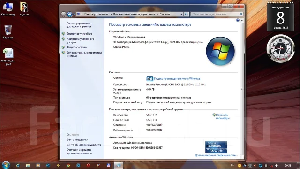
Task: Click the search magnifier icon
Action: coord(240,14)
